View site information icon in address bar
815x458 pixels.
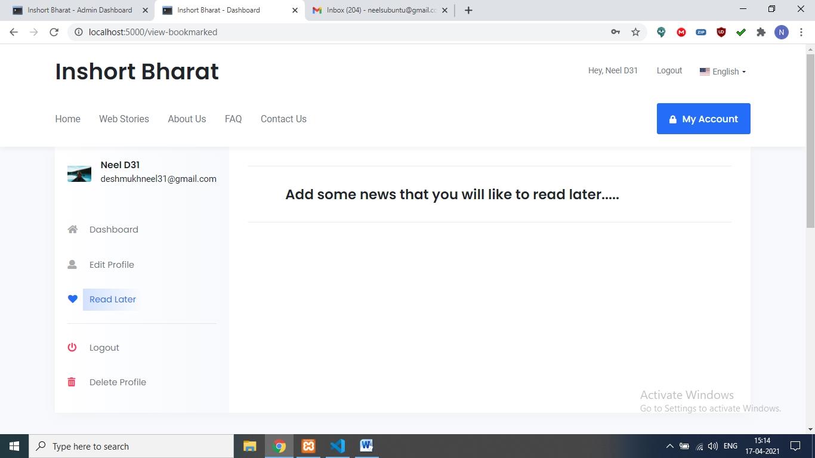tap(78, 32)
